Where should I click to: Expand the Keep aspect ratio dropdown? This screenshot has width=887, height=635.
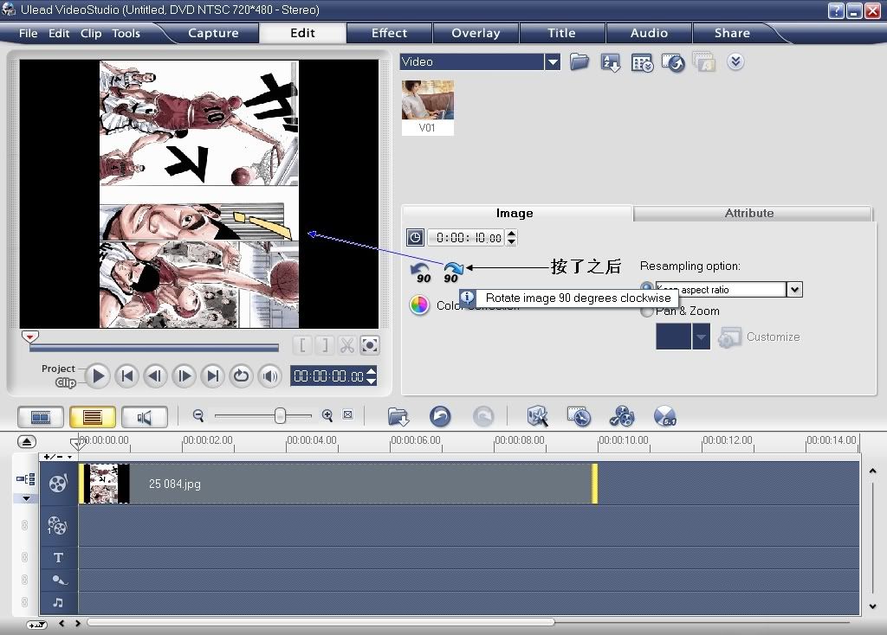click(x=794, y=290)
